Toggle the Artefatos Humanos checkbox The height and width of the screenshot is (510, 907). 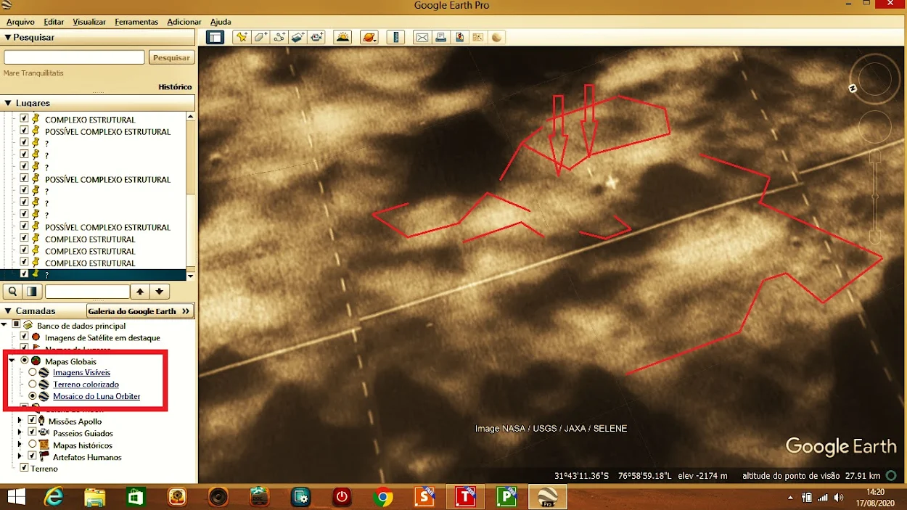[32, 456]
